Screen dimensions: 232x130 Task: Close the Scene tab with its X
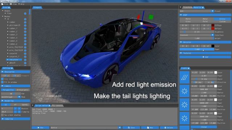pos(9,7)
